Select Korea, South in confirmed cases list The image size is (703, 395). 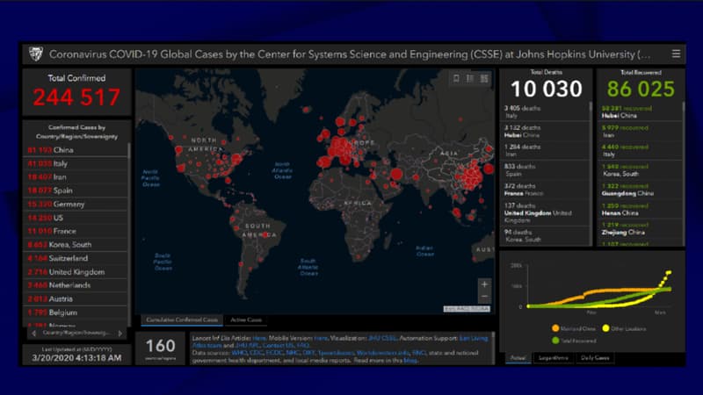[x=76, y=245]
